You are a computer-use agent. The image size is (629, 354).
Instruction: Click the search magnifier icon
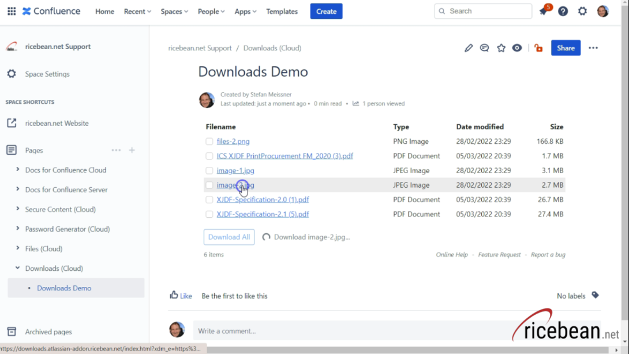tap(442, 11)
